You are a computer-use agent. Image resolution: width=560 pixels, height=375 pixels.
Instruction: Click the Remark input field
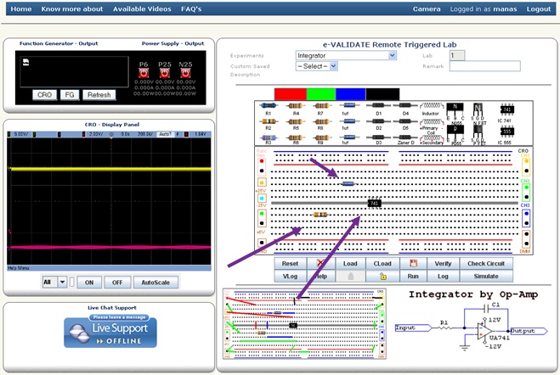pos(484,66)
